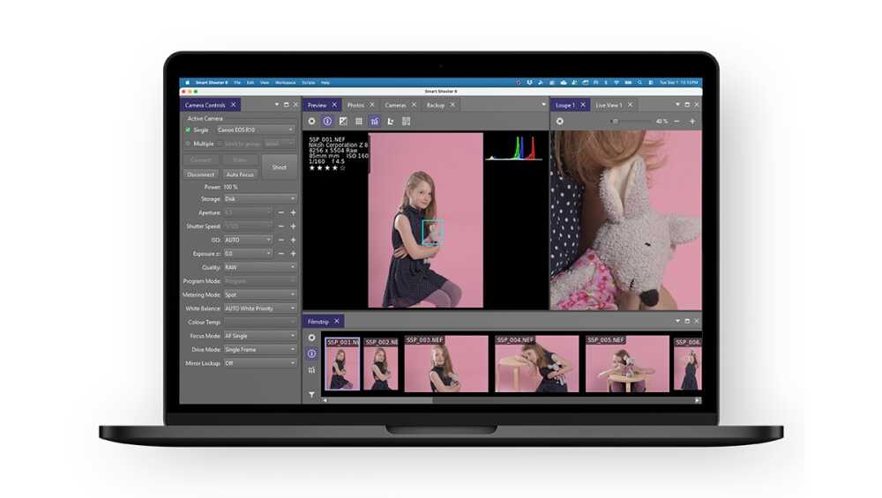The width and height of the screenshot is (882, 498).
Task: Open the File menu
Action: point(237,83)
